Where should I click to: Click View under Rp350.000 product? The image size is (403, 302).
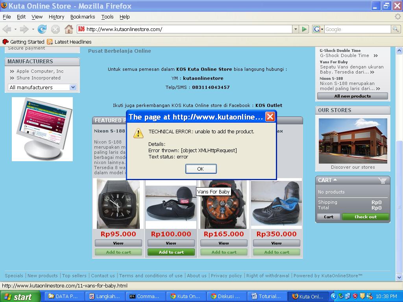(277, 243)
